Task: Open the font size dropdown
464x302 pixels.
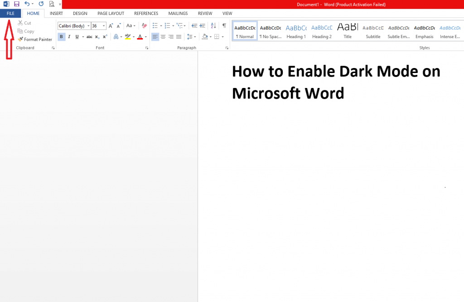Action: coord(104,26)
